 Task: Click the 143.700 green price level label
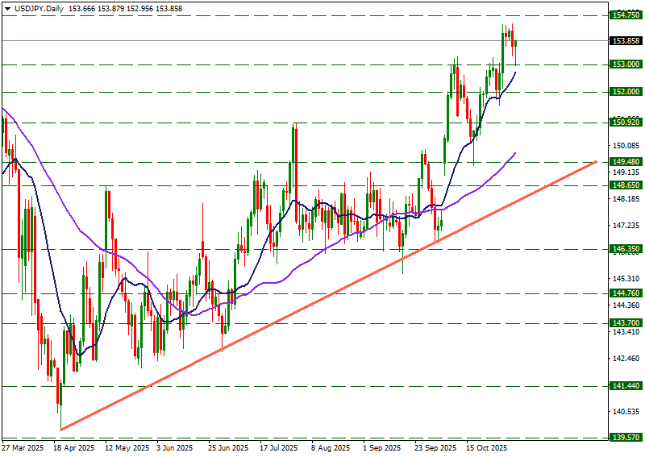point(626,323)
